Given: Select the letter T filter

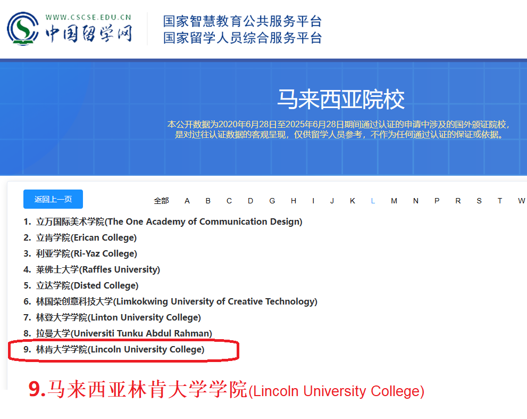Looking at the screenshot, I should click(500, 201).
